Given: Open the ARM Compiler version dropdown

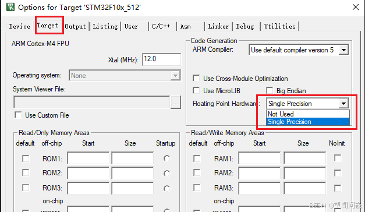Looking at the screenshot, I should click(299, 50).
